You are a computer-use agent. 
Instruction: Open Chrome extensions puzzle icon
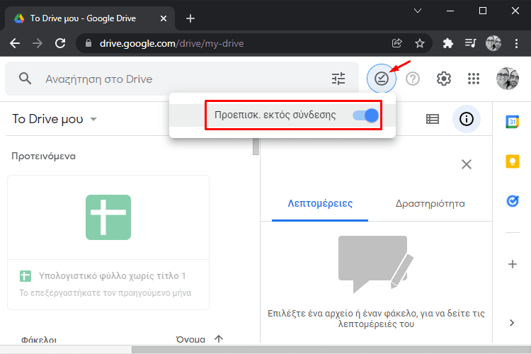[x=447, y=43]
